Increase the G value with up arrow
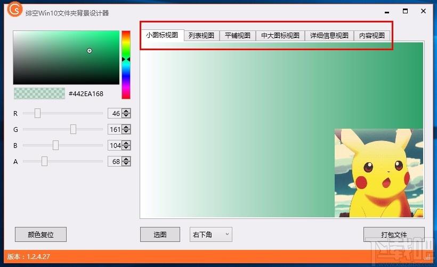437x267 pixels. point(126,127)
